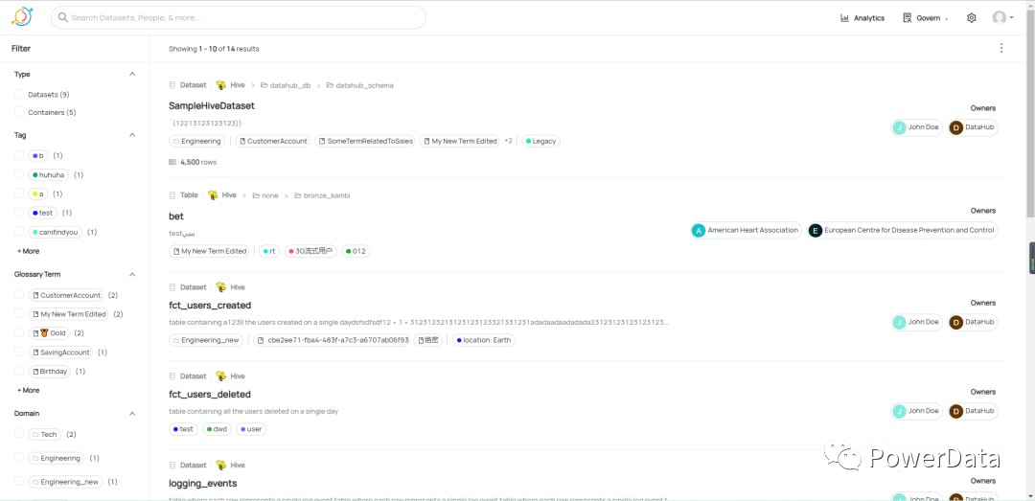Check the SavingAccount glossary filter
The width and height of the screenshot is (1035, 501).
coord(19,353)
